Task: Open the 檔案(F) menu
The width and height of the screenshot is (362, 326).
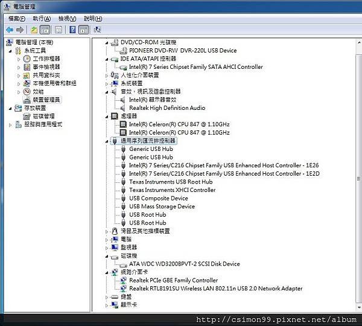Action: click(x=17, y=19)
